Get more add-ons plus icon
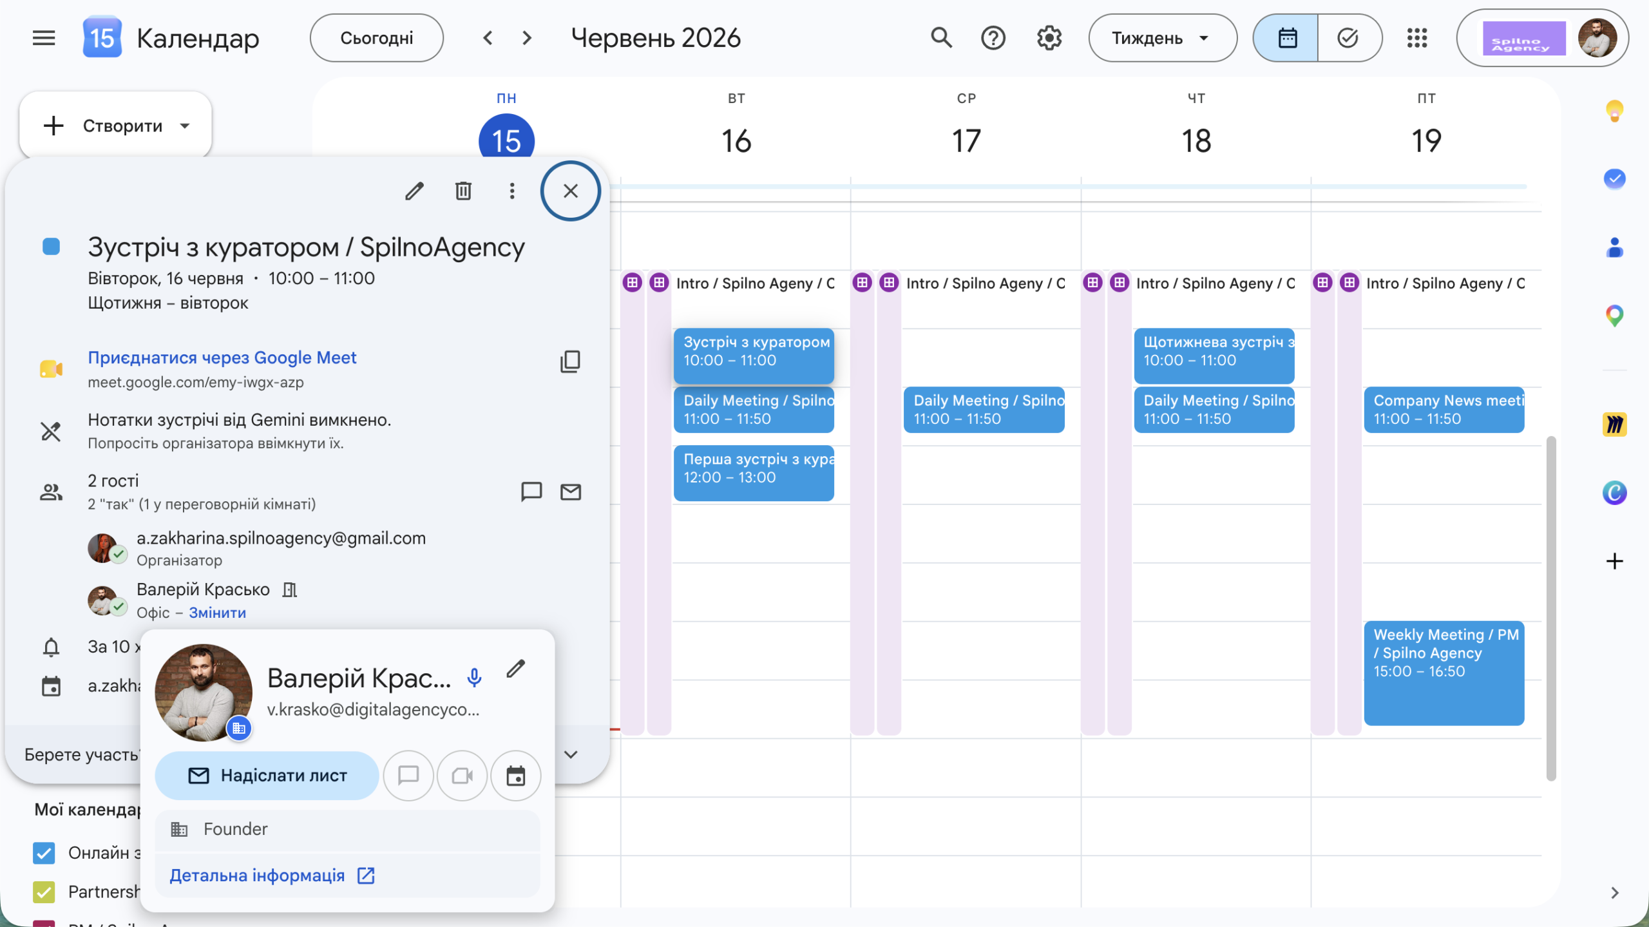Viewport: 1649px width, 927px height. (x=1614, y=561)
